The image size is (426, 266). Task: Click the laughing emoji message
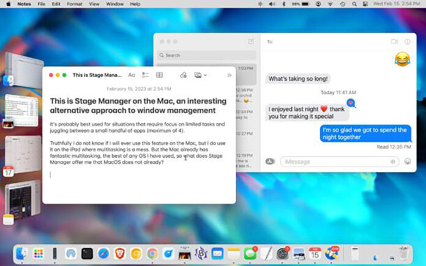[x=402, y=59]
